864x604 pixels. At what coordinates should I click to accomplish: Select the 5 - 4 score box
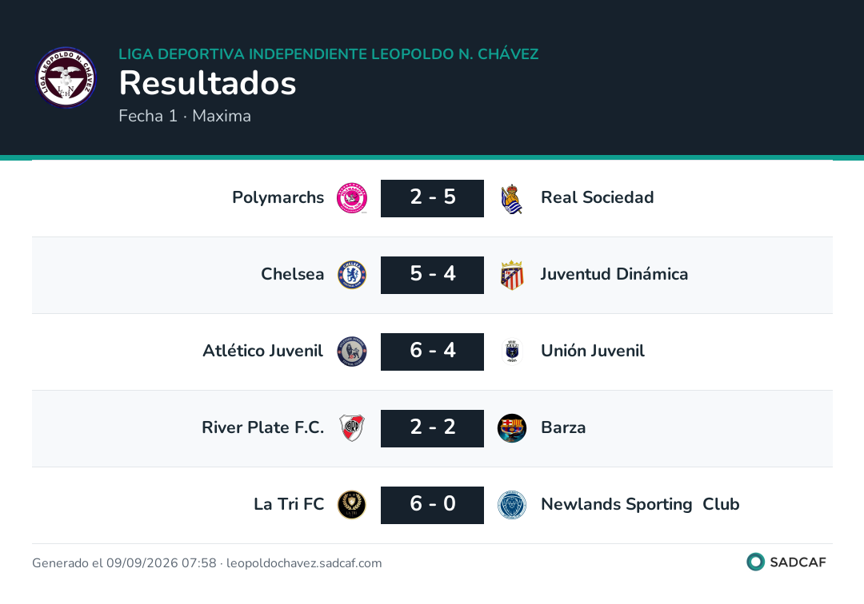[x=432, y=275]
